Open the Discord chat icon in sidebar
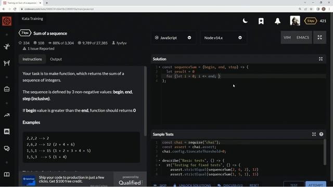 [7, 131]
